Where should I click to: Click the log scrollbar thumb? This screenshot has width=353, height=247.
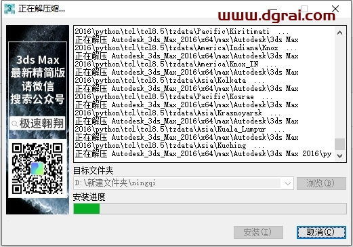click(x=339, y=144)
